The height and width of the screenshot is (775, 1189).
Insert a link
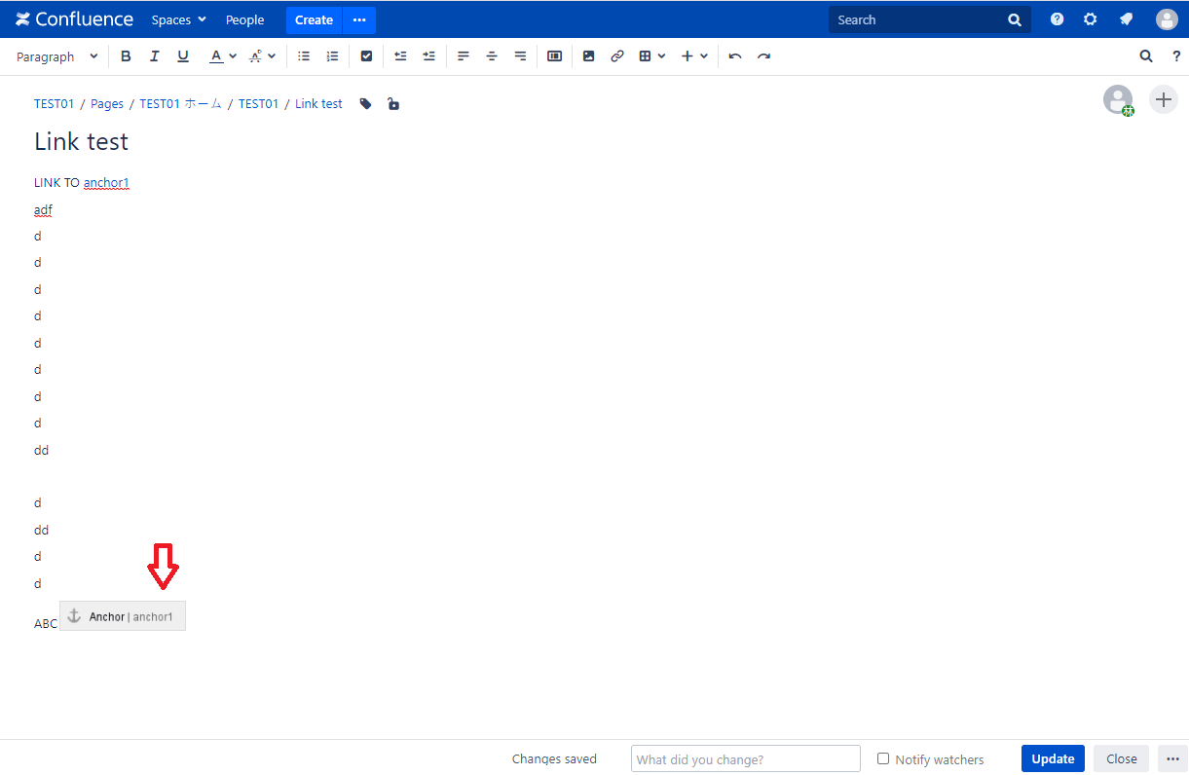pos(617,55)
